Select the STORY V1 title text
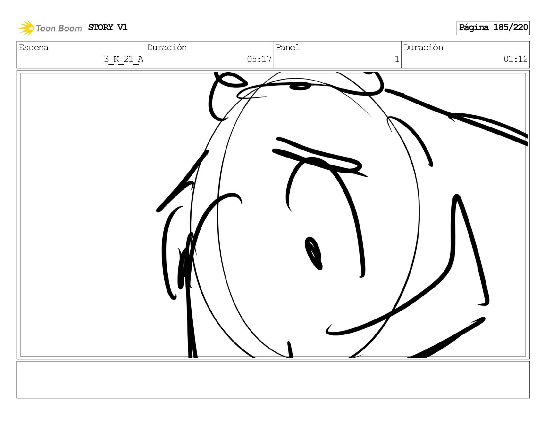Screen dimensions: 547x423 108,27
